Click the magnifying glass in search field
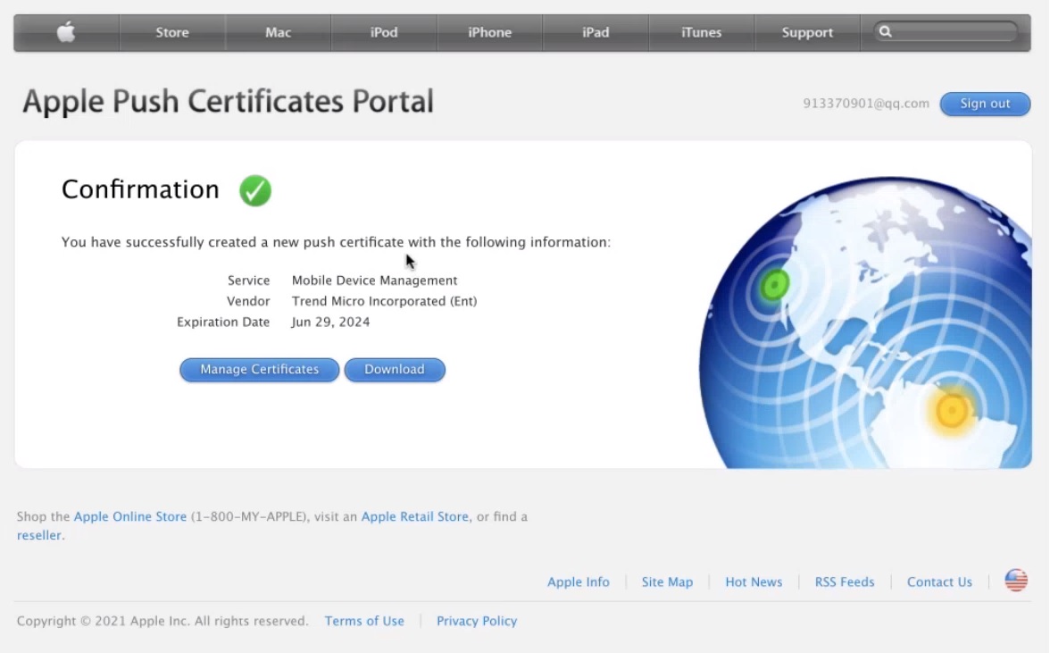 point(886,30)
